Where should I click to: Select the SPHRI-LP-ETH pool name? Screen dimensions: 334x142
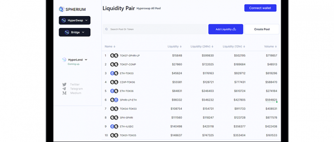point(128,100)
